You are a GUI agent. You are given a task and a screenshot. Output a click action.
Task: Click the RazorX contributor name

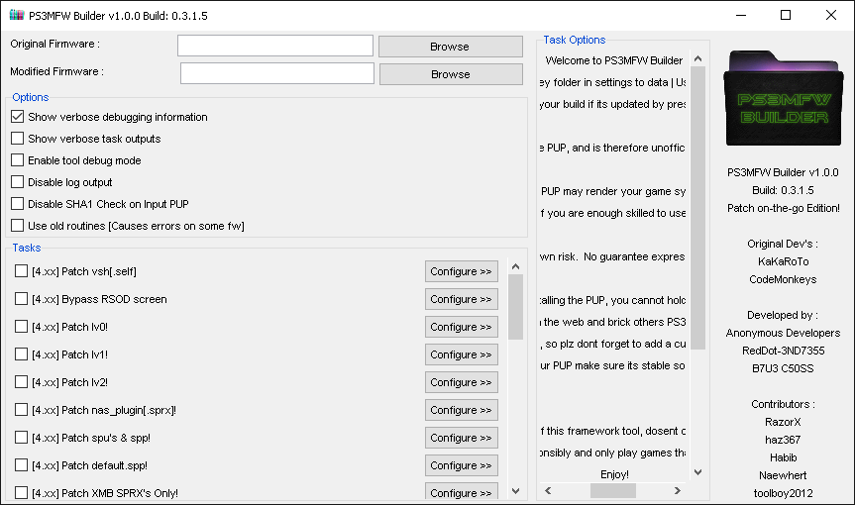(783, 422)
